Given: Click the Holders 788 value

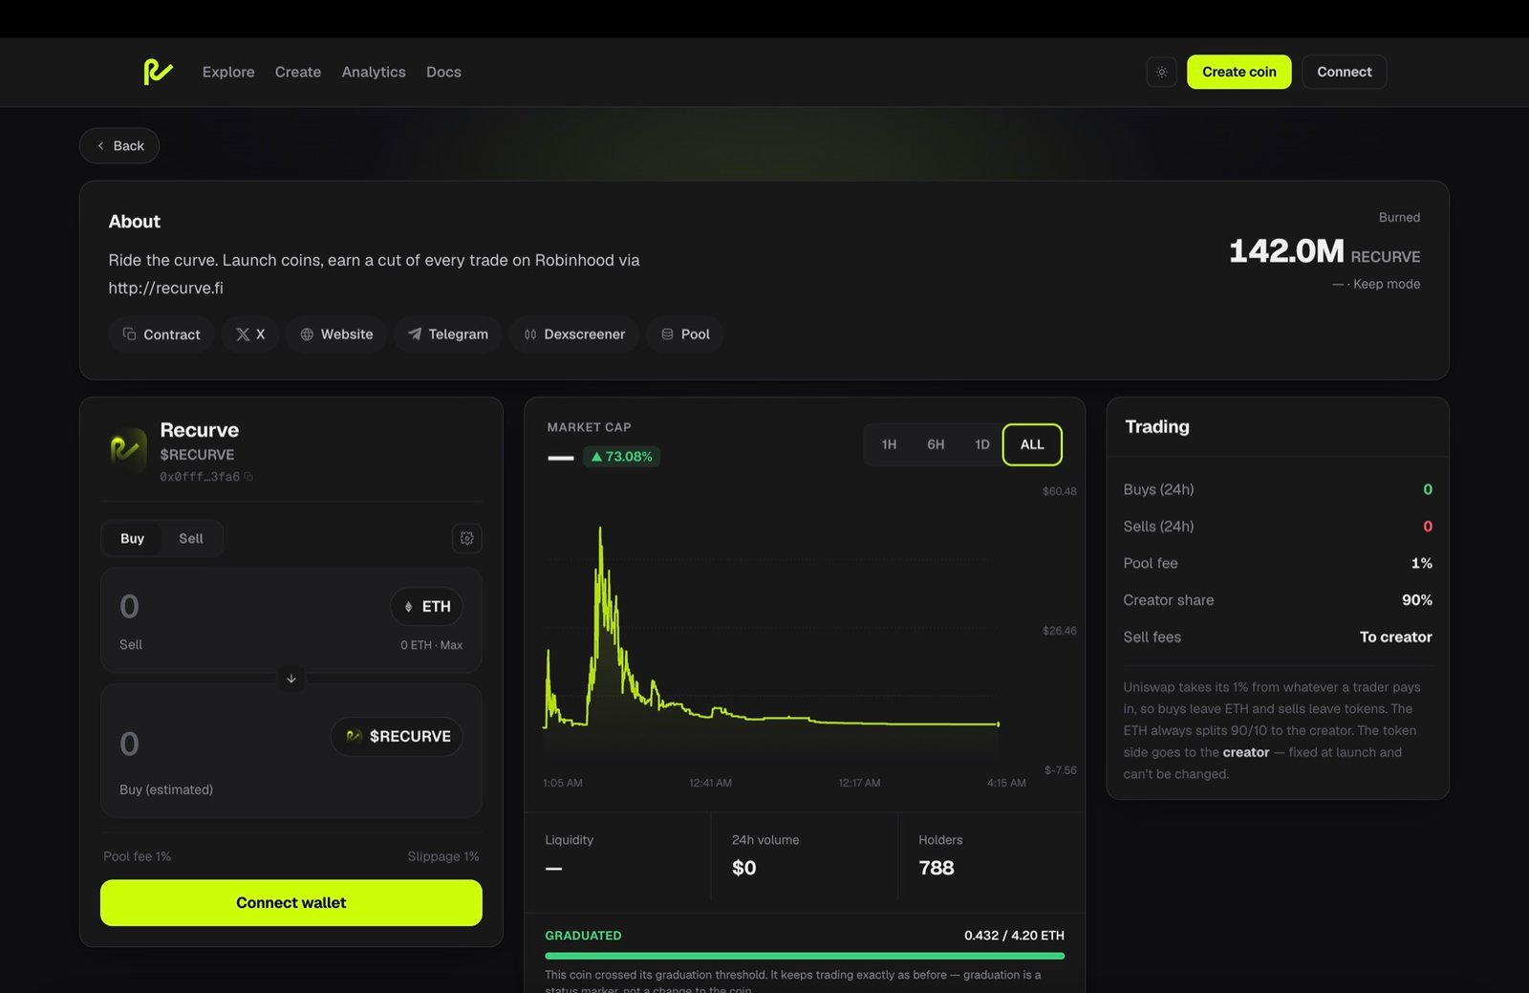Looking at the screenshot, I should (937, 868).
